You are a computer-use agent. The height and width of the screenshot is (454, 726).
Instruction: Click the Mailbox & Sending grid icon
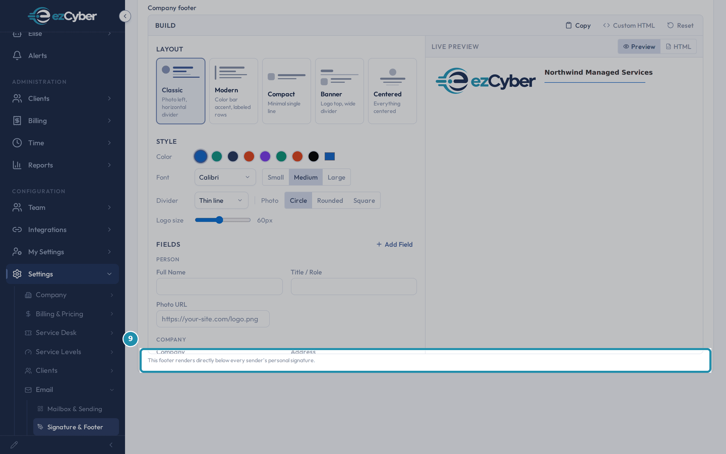pyautogui.click(x=40, y=409)
